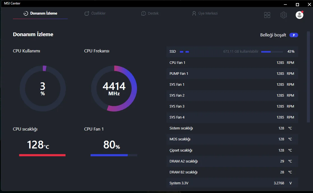Select the Çipset sıcaklığı row
The image size is (313, 193).
click(232, 150)
